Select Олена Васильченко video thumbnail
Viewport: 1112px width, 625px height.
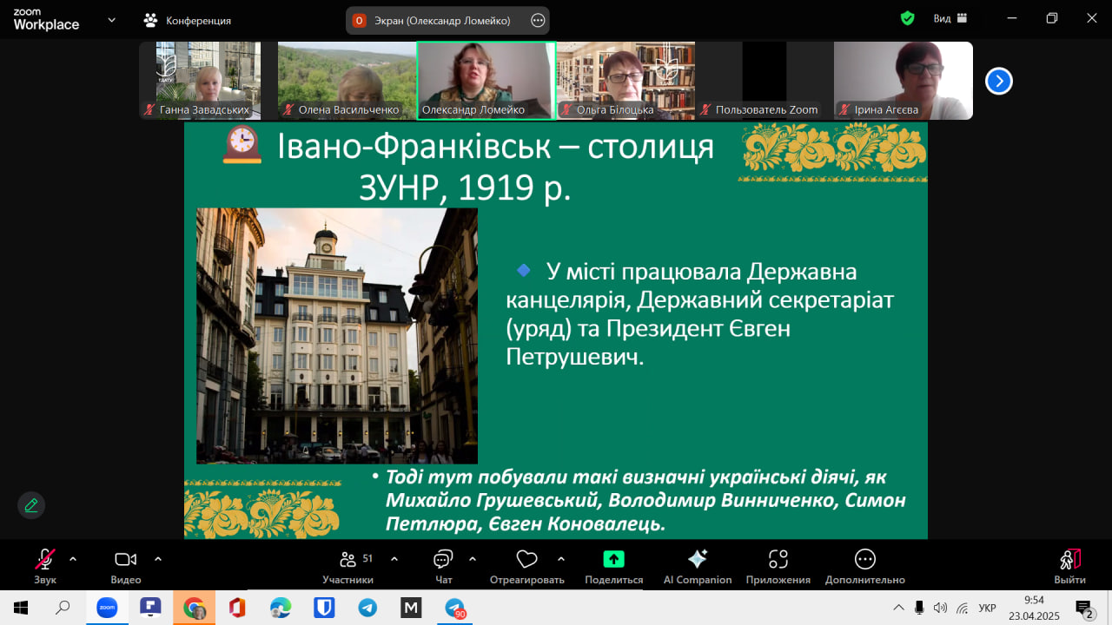[347, 81]
